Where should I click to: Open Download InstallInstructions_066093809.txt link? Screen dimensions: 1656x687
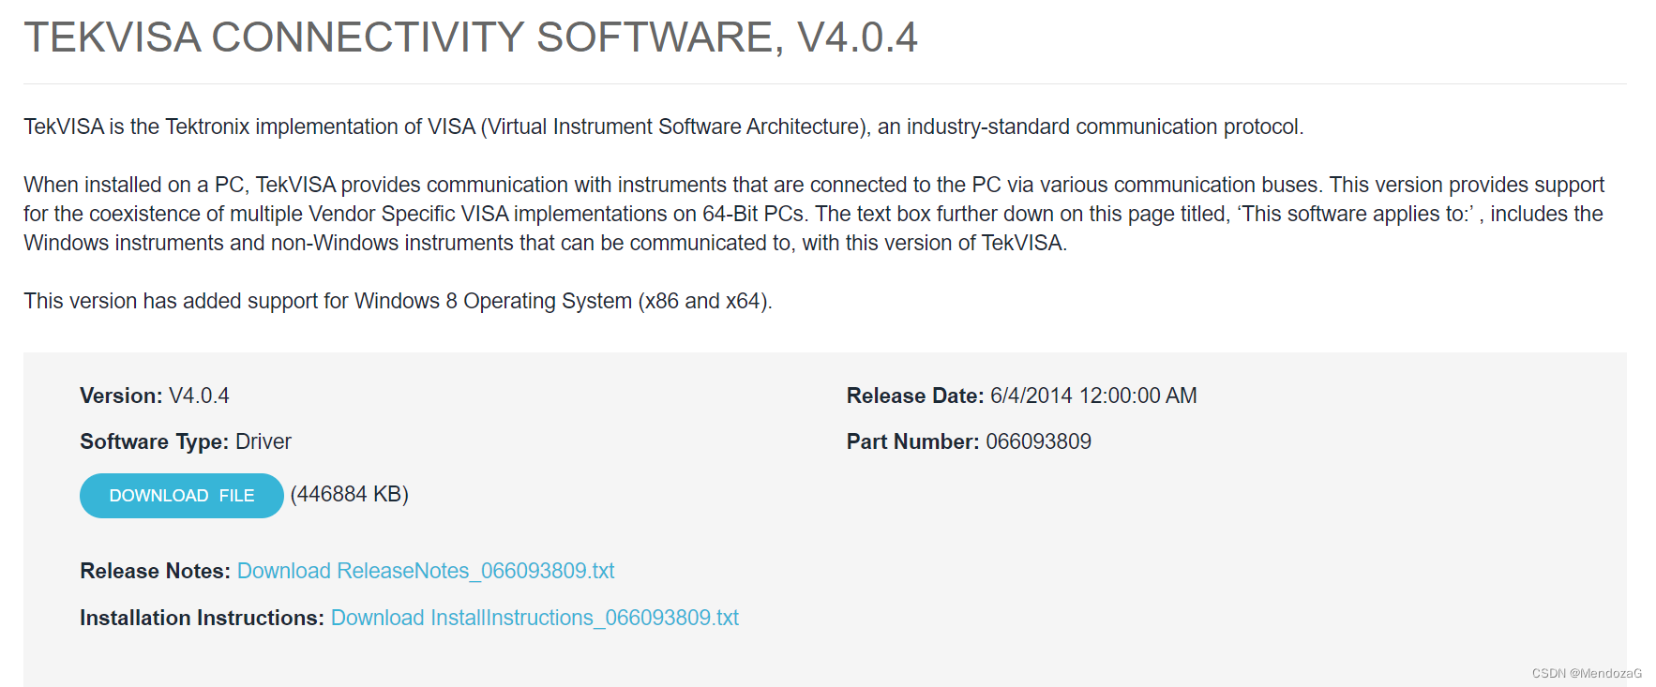pyautogui.click(x=534, y=618)
